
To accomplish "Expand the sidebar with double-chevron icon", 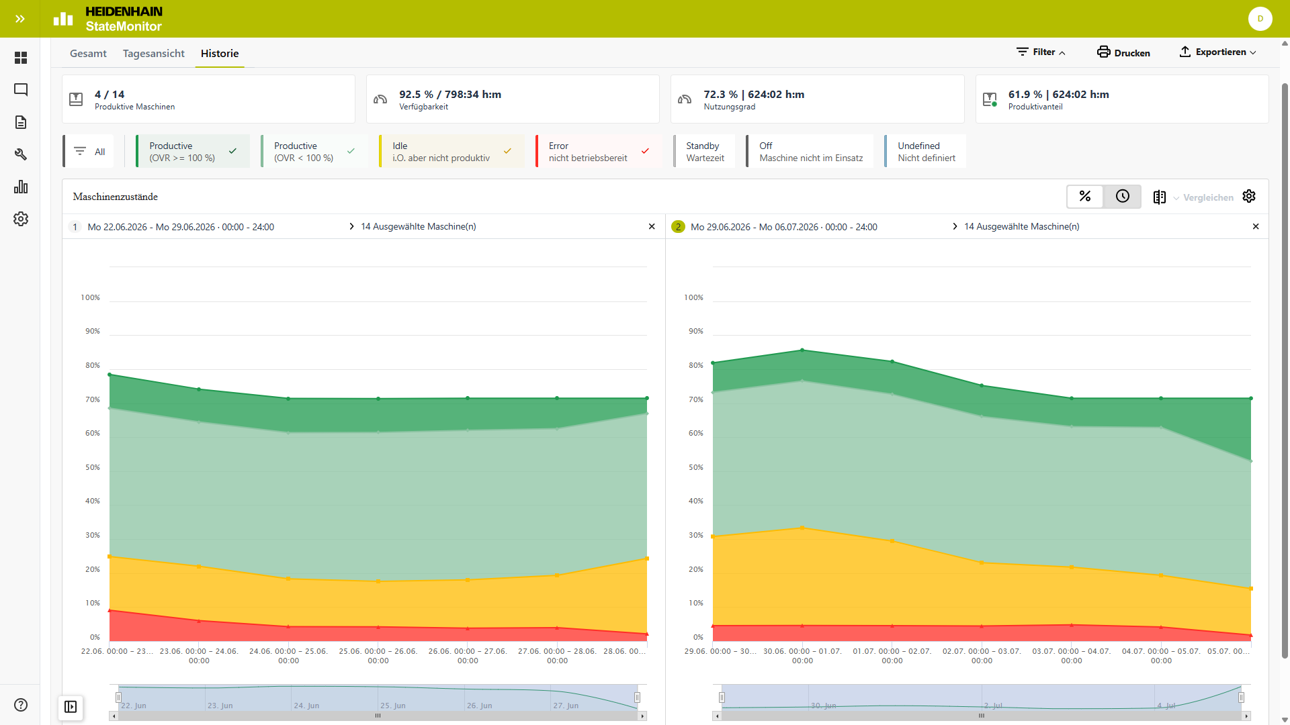I will [x=20, y=19].
